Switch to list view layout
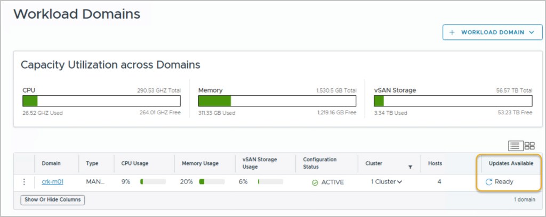546x217 pixels. pyautogui.click(x=516, y=145)
